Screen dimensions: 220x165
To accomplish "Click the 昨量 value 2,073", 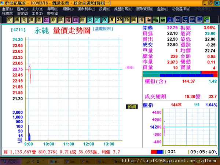I will pos(172,62).
